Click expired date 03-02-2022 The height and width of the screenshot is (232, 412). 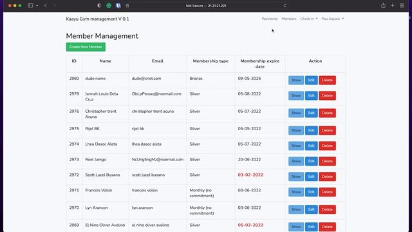[250, 175]
